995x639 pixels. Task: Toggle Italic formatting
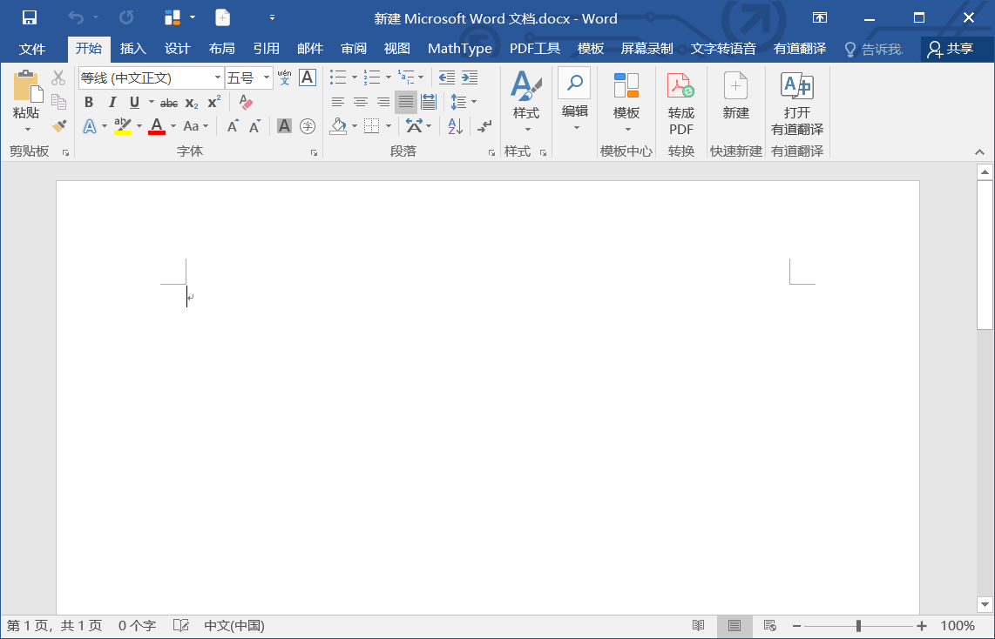112,102
